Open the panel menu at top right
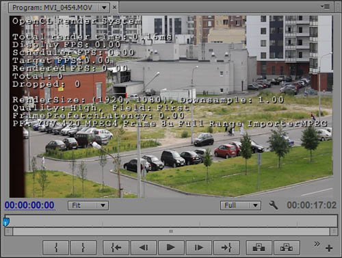Viewport: 342px width, 258px height. point(326,7)
